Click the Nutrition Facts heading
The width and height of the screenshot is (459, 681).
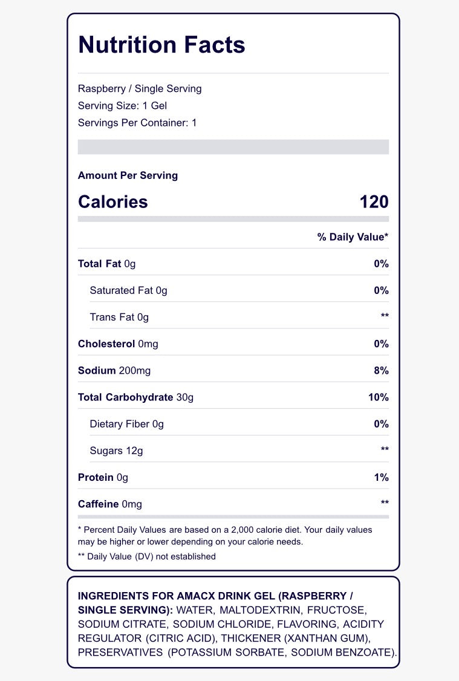coord(161,45)
